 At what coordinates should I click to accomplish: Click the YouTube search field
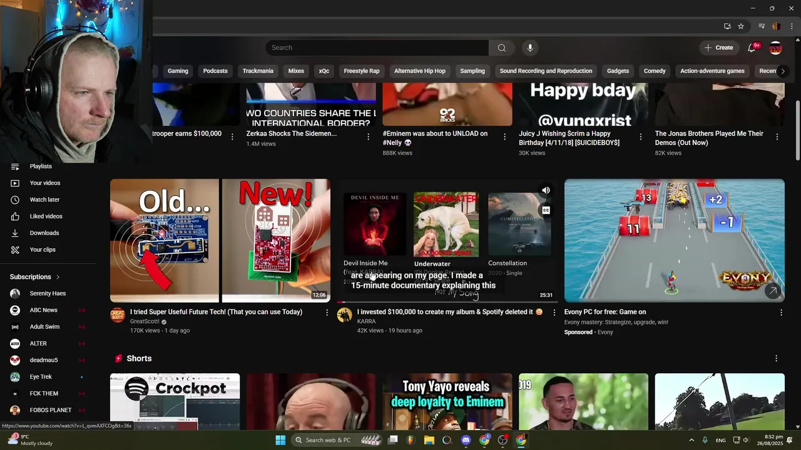pos(377,47)
